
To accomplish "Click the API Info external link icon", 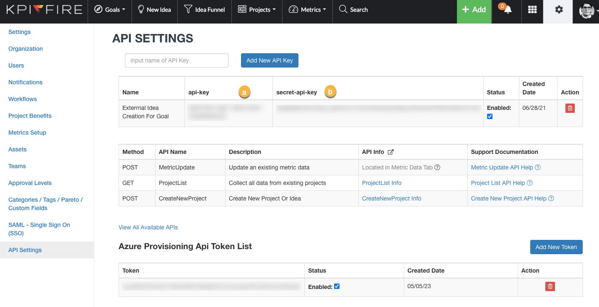I will (391, 152).
